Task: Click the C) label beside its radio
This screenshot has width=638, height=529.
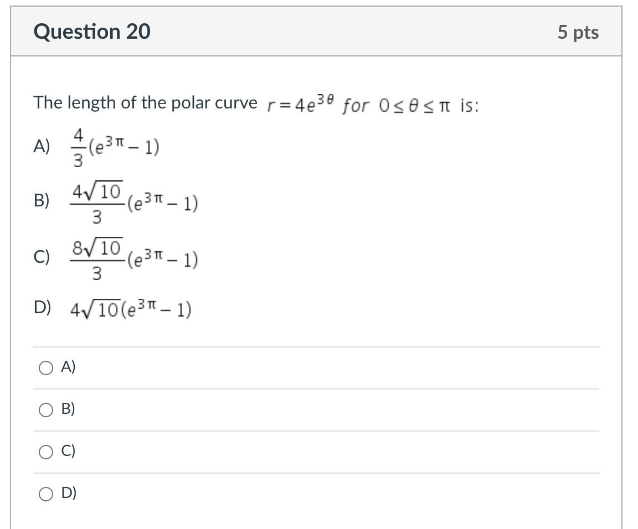Action: (x=68, y=450)
